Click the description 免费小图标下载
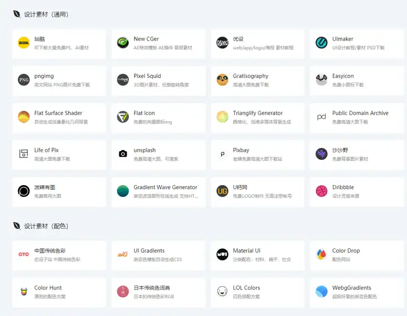This screenshot has width=407, height=316. point(348,85)
